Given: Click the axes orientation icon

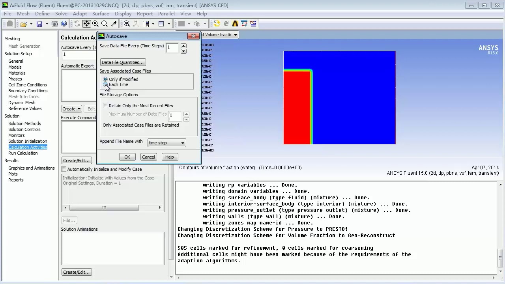Looking at the screenshot, I should pyautogui.click(x=136, y=24).
